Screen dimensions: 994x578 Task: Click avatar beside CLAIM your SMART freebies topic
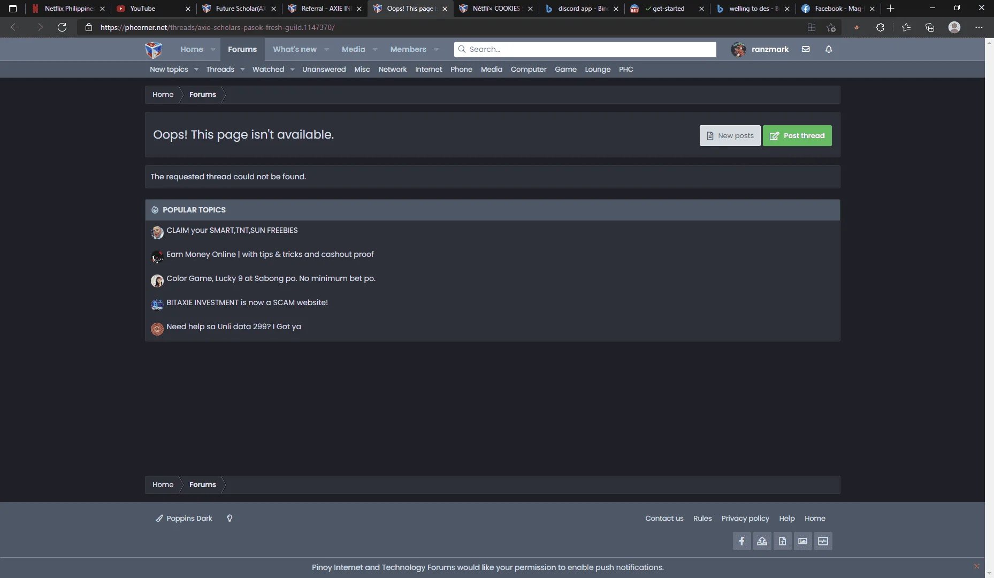(x=157, y=232)
